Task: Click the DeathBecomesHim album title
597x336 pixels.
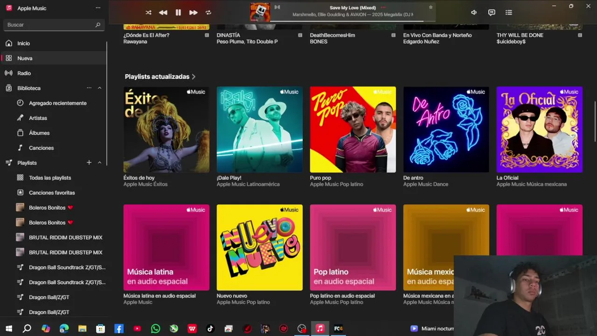Action: pos(333,35)
